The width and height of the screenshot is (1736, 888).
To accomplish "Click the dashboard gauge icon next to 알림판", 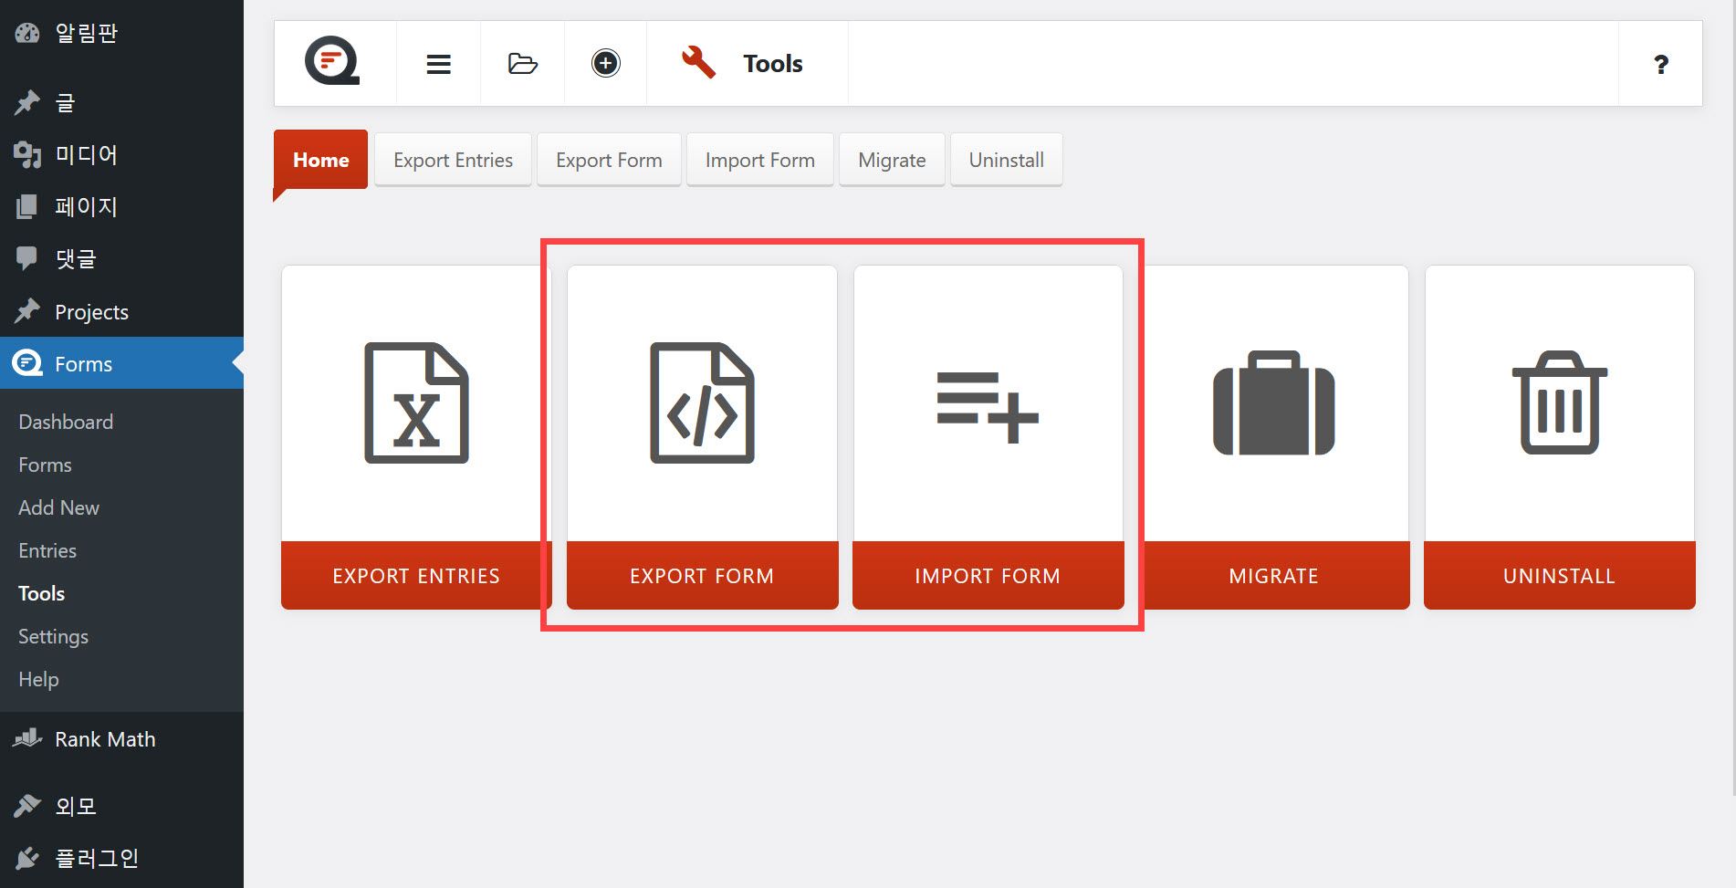I will point(27,33).
